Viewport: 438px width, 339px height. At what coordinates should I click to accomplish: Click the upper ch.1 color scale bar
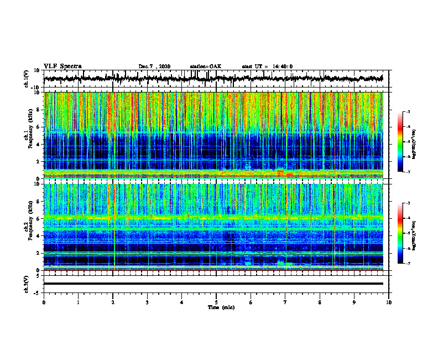pos(400,142)
